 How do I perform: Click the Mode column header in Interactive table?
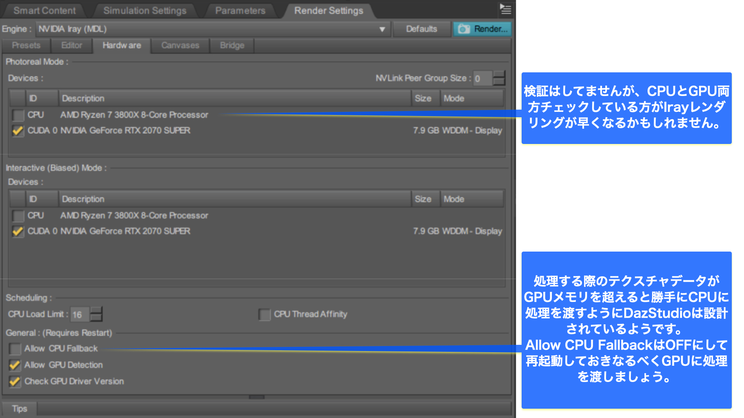click(x=472, y=199)
